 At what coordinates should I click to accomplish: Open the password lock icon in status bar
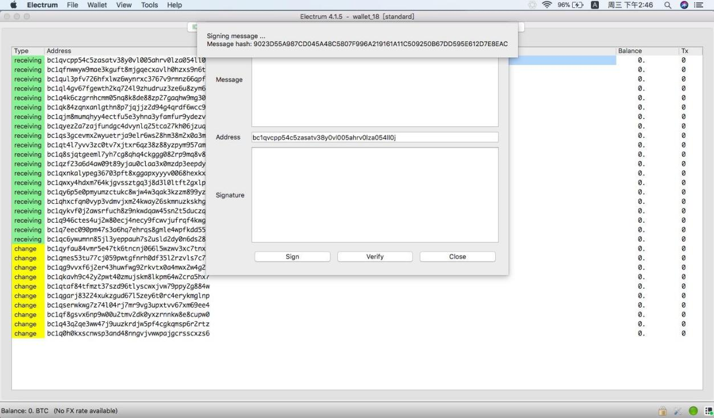point(663,411)
